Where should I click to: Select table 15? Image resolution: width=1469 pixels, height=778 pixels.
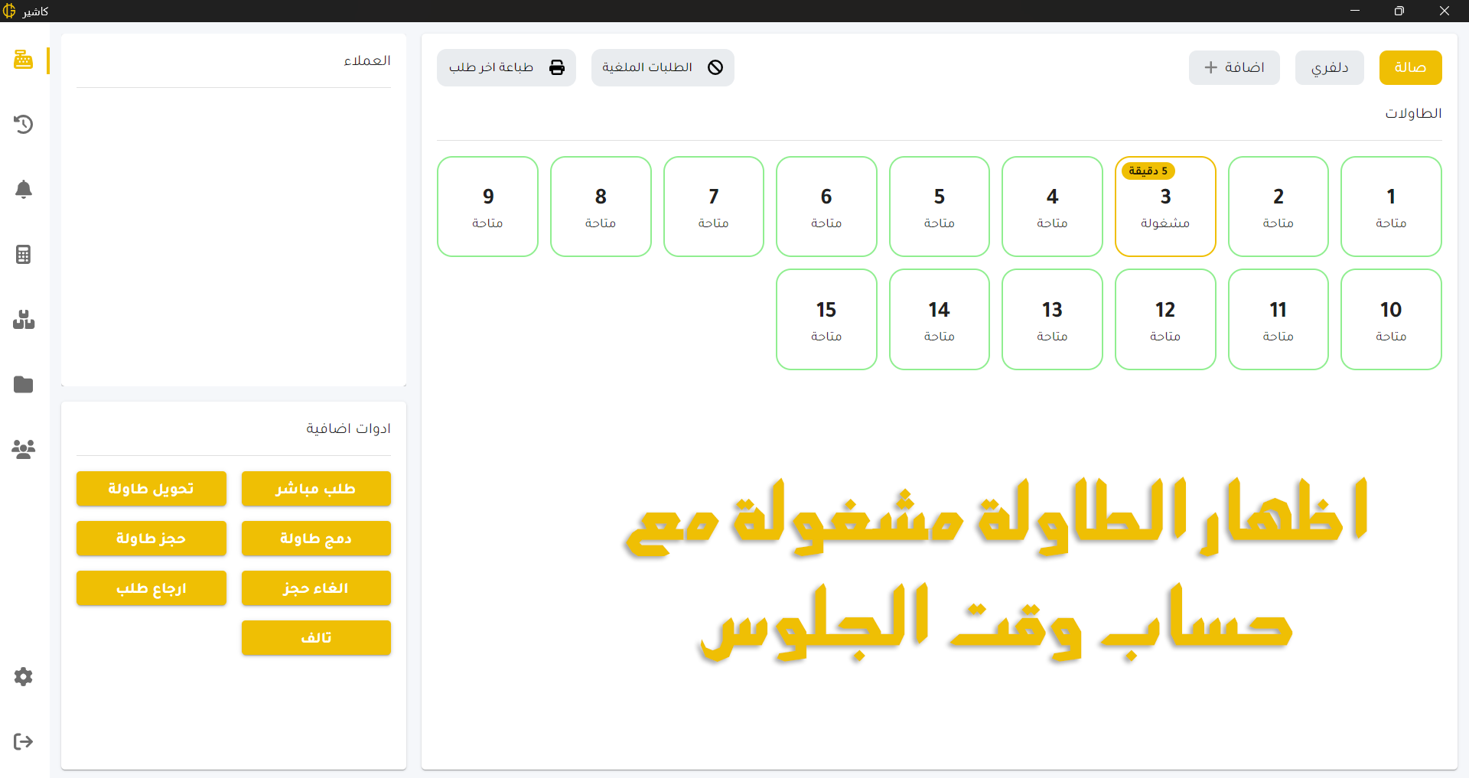(826, 319)
